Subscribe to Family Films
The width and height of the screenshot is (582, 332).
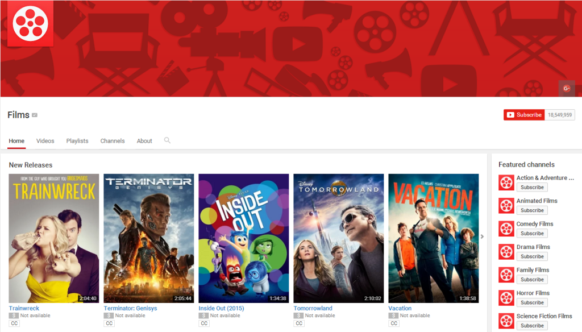pos(532,279)
